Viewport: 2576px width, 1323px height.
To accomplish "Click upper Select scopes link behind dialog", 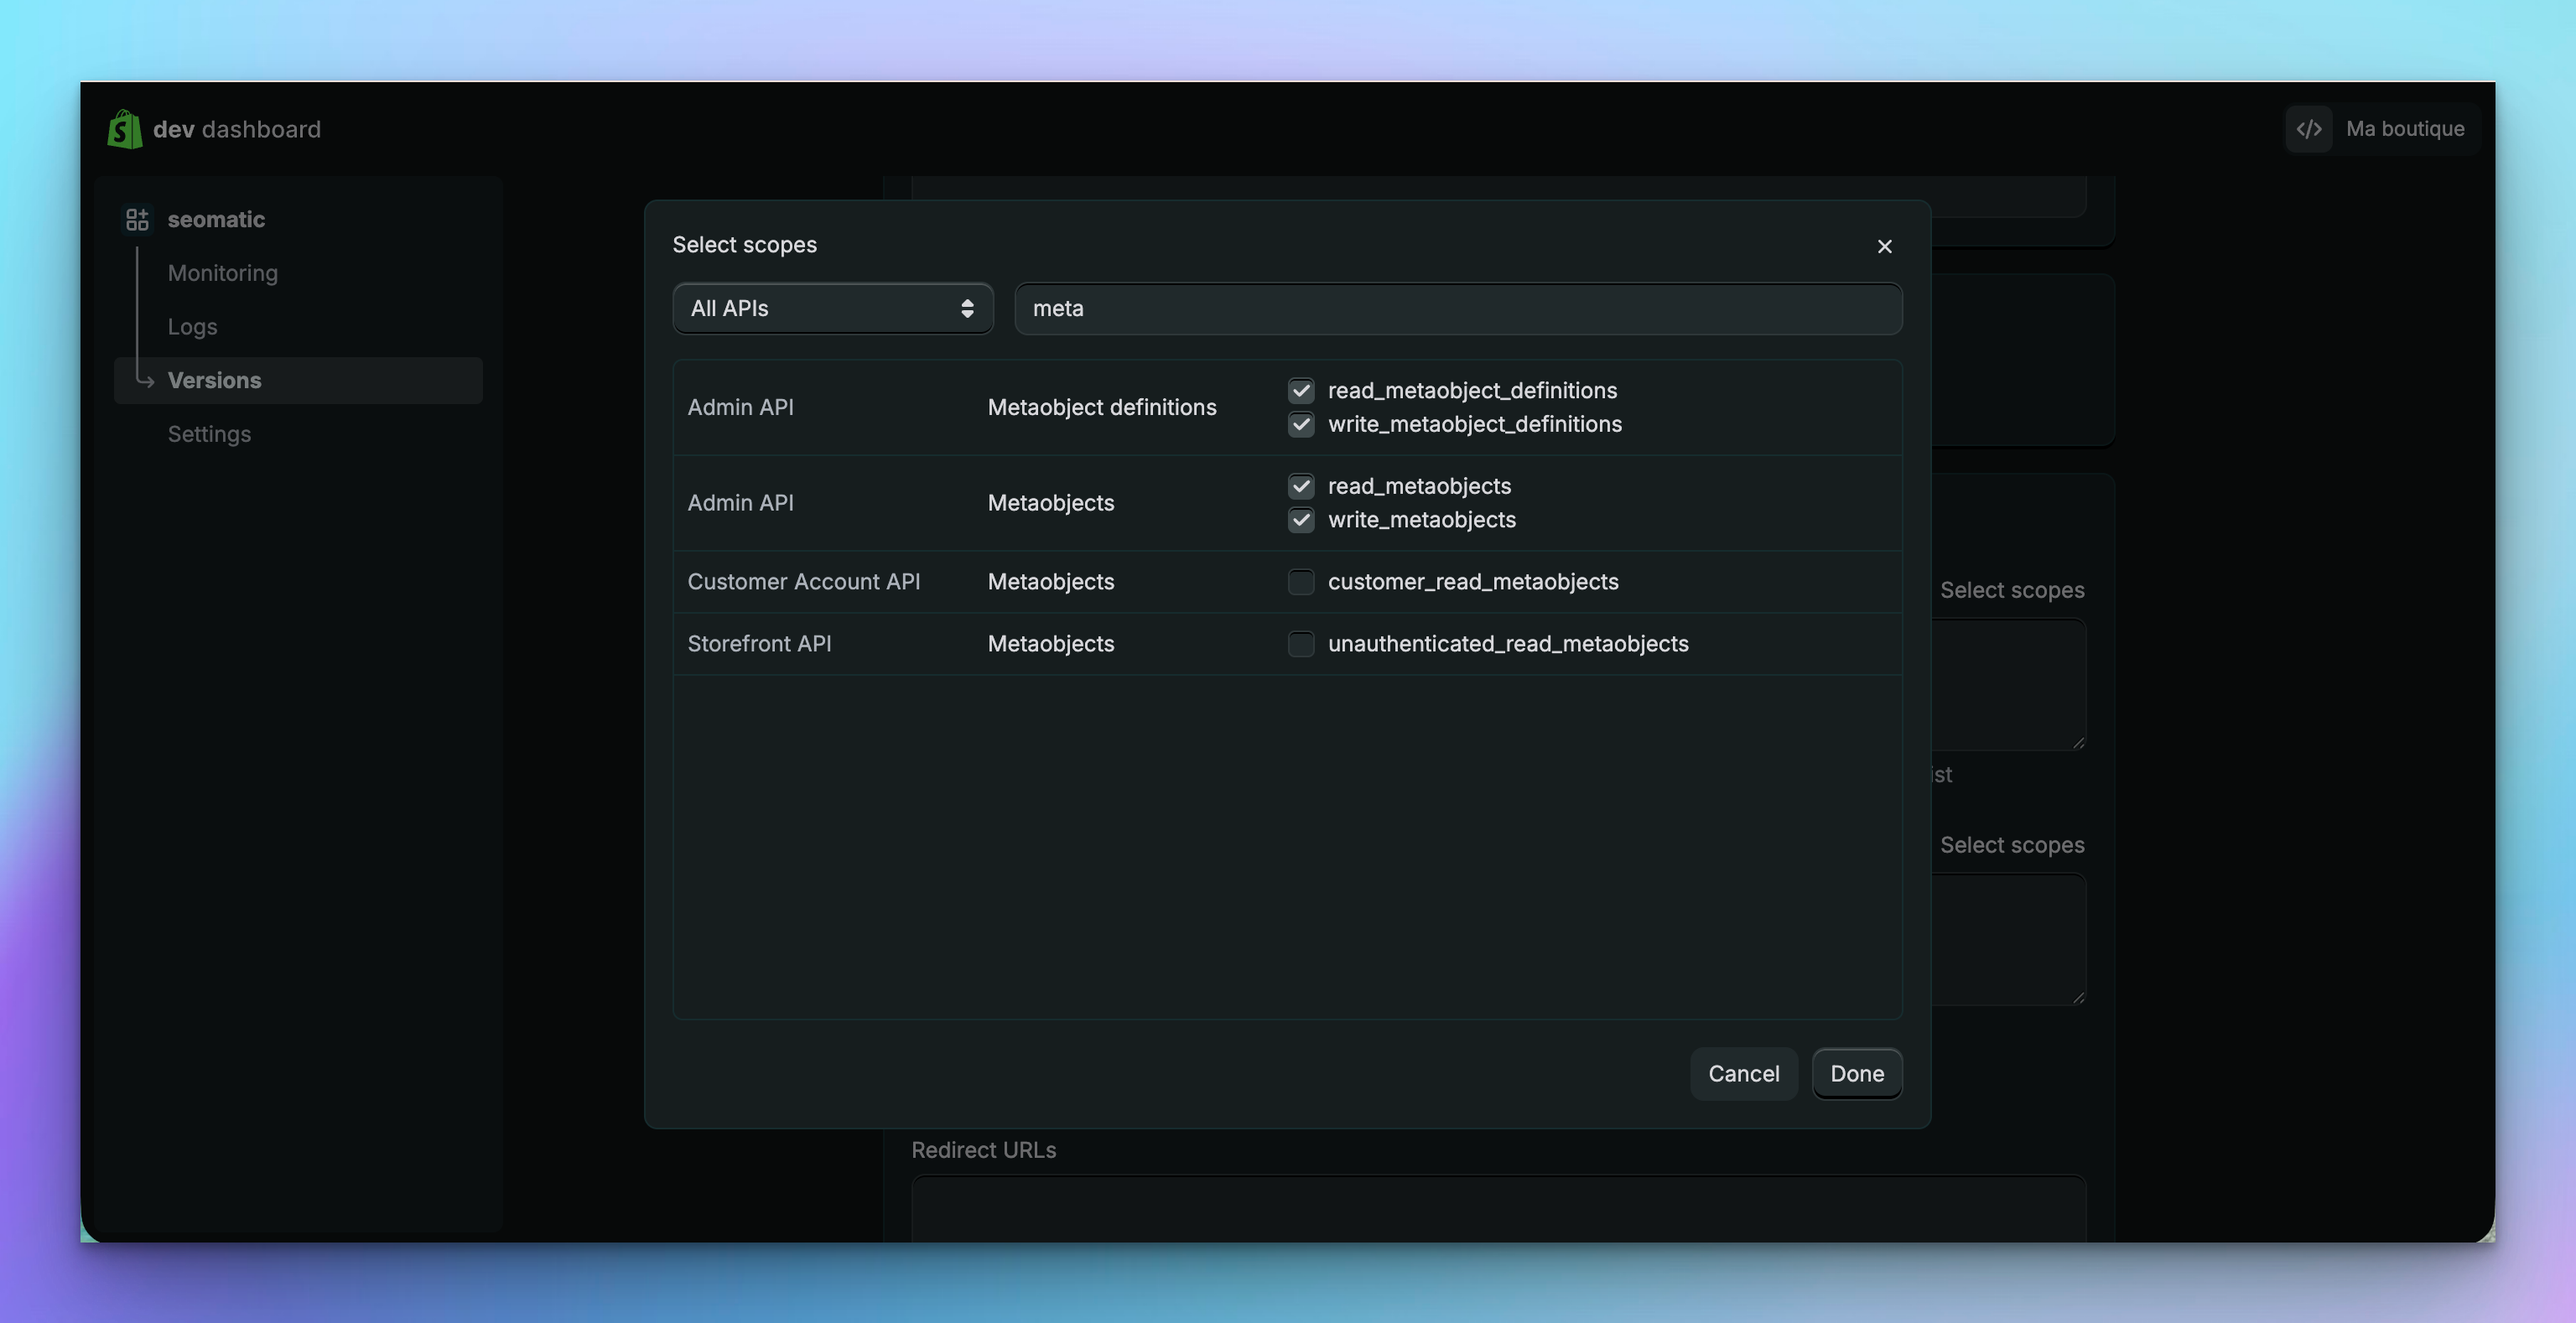I will (x=2012, y=590).
